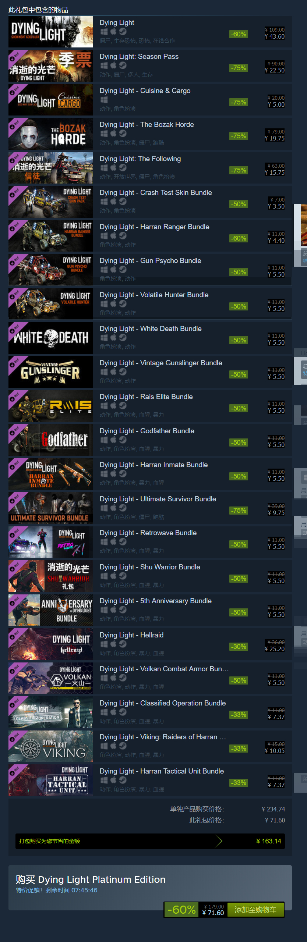Click the -60% badge on Platinum Edition purchase
307x942 pixels.
point(182,910)
